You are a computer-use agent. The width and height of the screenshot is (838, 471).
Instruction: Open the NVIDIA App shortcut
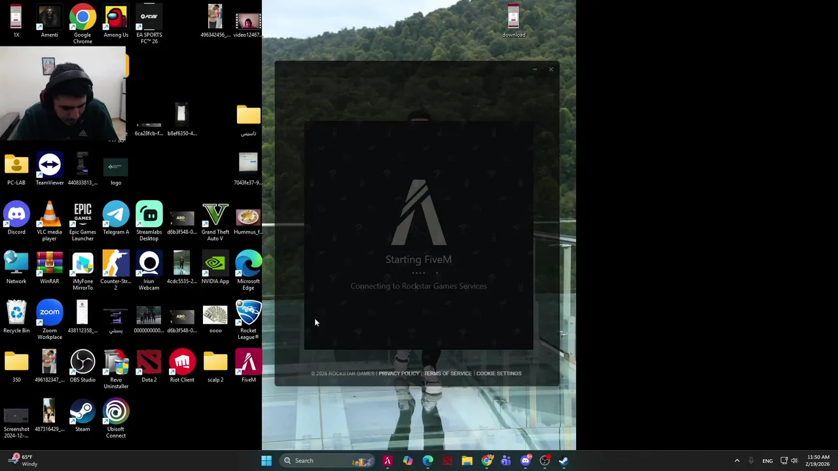pyautogui.click(x=215, y=268)
